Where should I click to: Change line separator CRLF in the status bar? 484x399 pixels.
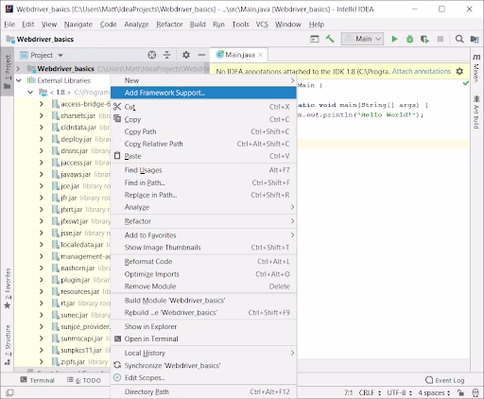(x=370, y=392)
